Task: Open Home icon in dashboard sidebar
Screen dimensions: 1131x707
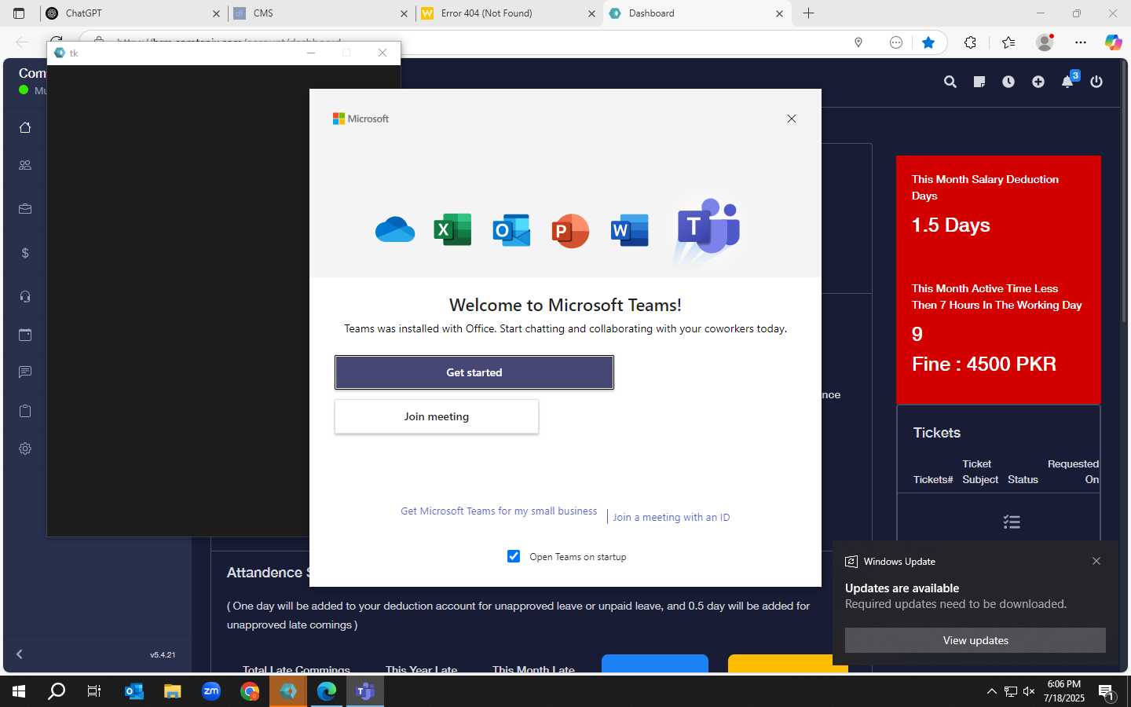Action: 25,127
